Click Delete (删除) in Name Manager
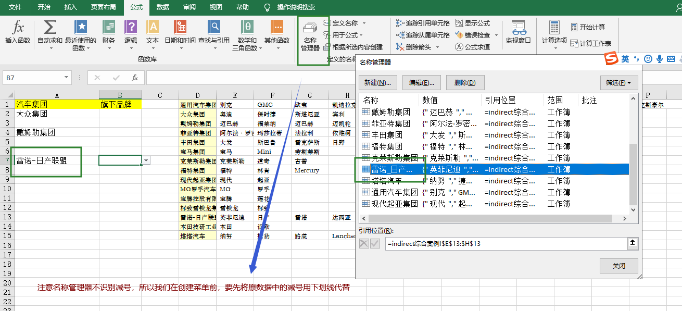 [465, 82]
